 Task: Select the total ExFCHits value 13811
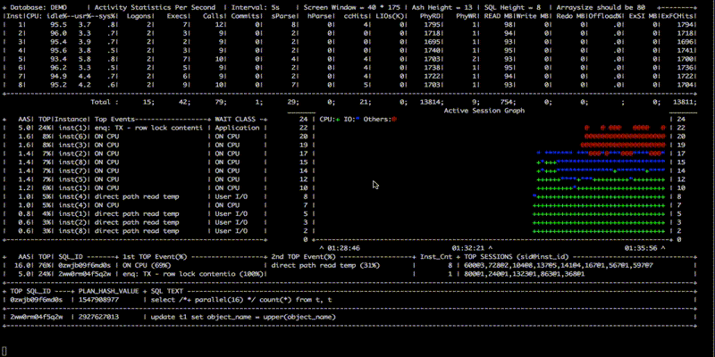coord(684,102)
